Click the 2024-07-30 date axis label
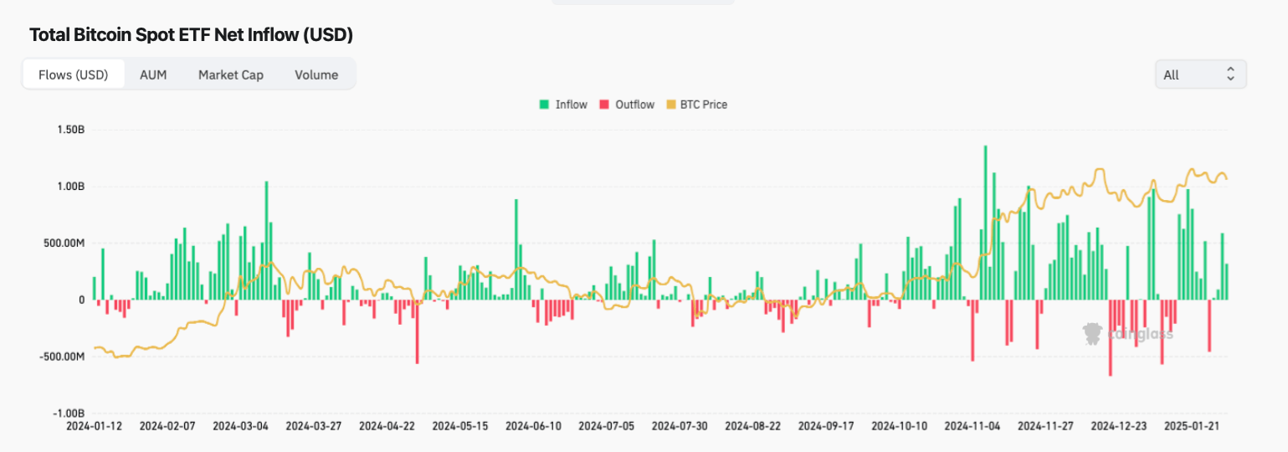The image size is (1288, 452). tap(680, 426)
